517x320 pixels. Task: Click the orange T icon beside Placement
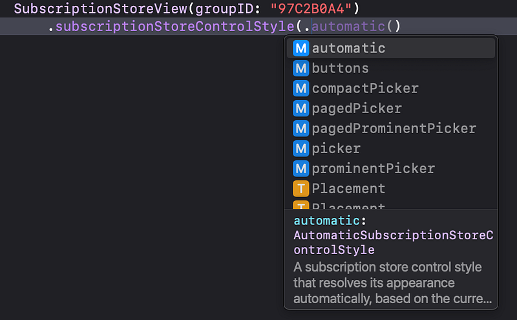301,189
